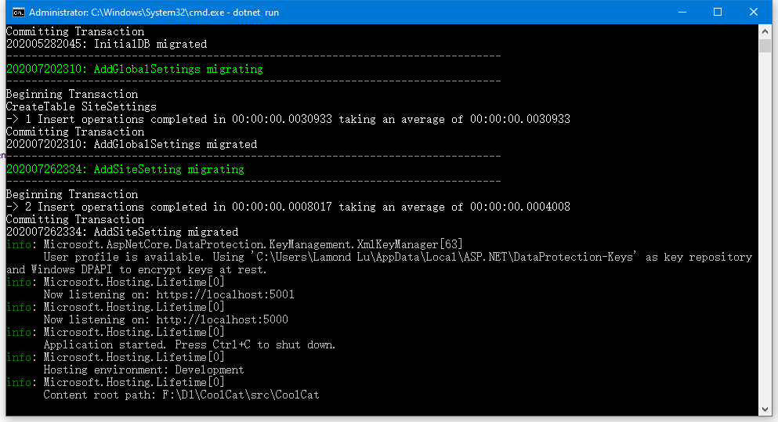Click the scrollbar up arrow
Screen dimensions: 778x422
(x=765, y=31)
